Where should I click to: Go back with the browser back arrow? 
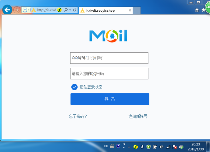tap(7, 10)
